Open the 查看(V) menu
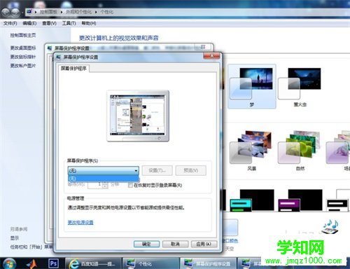This screenshot has width=350, height=269. tap(49, 23)
